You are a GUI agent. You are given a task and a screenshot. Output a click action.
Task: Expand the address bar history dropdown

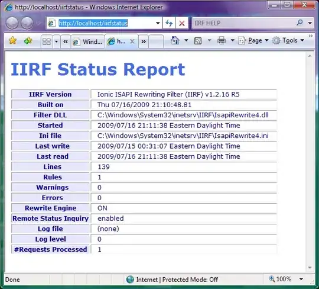(158, 23)
